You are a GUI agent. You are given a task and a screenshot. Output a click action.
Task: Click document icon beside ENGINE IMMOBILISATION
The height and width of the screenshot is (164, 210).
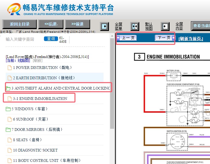(x=10, y=99)
